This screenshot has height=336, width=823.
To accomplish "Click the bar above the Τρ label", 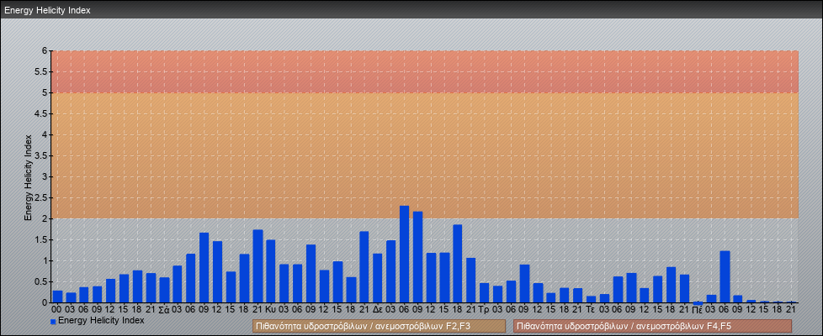I will tap(485, 293).
